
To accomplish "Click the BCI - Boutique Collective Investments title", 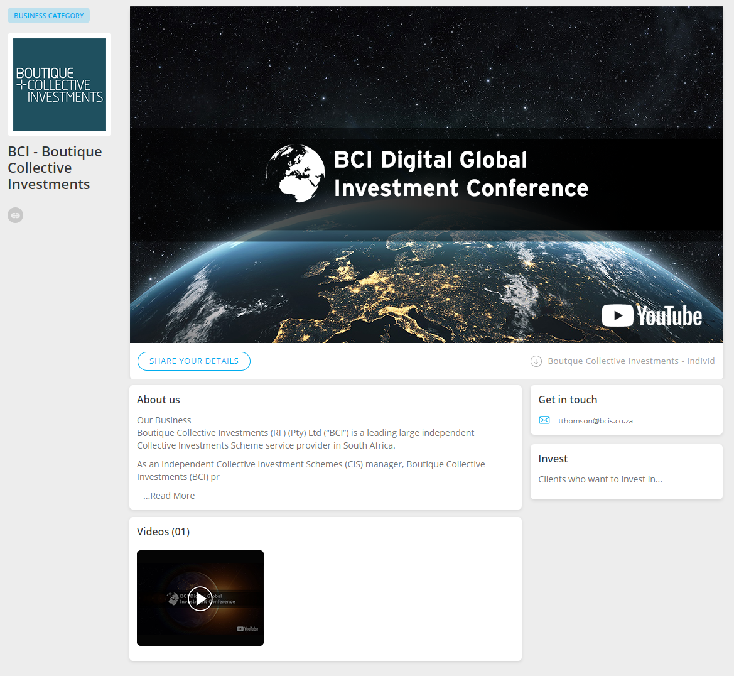I will (55, 168).
